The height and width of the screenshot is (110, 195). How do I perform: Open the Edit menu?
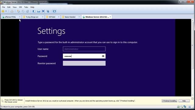(x=9, y=7)
